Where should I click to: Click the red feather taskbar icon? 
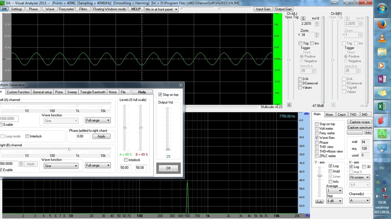(x=382, y=120)
